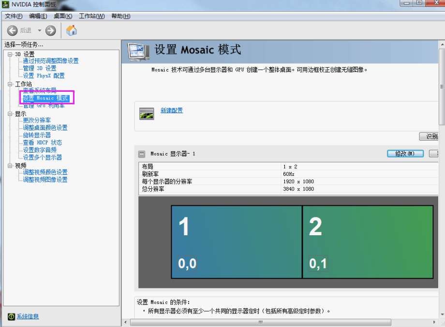445x327 pixels.
Task: Select display 1 tile in Mosaic layout
Action: [237, 242]
